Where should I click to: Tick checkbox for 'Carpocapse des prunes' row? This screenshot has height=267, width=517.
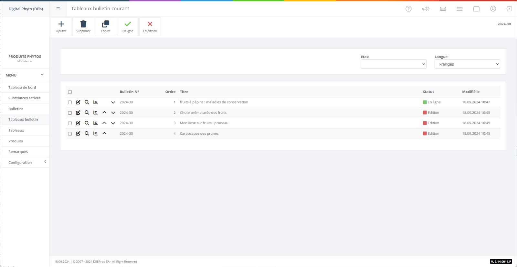(70, 134)
